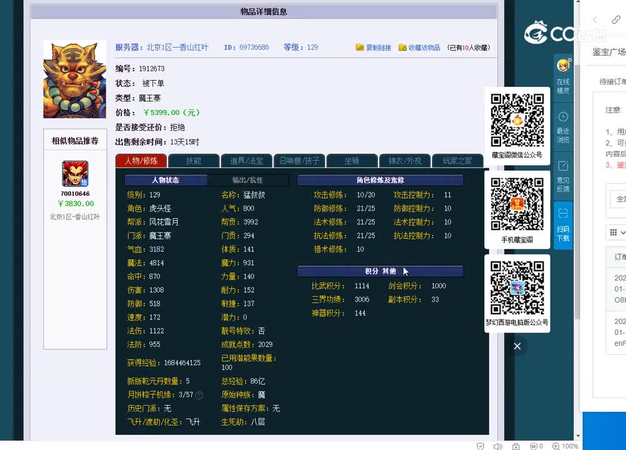Click the page vertical scrollbar down arrow

tap(578, 436)
